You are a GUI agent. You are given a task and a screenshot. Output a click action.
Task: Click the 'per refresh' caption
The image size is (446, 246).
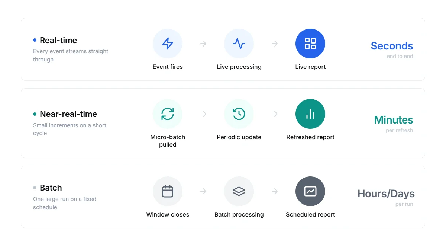pos(399,130)
